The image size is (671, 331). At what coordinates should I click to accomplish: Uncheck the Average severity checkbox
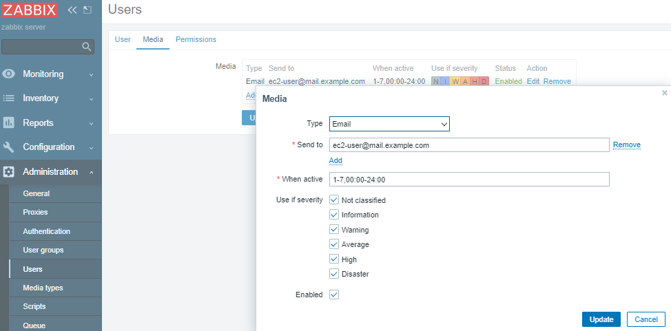(x=334, y=244)
